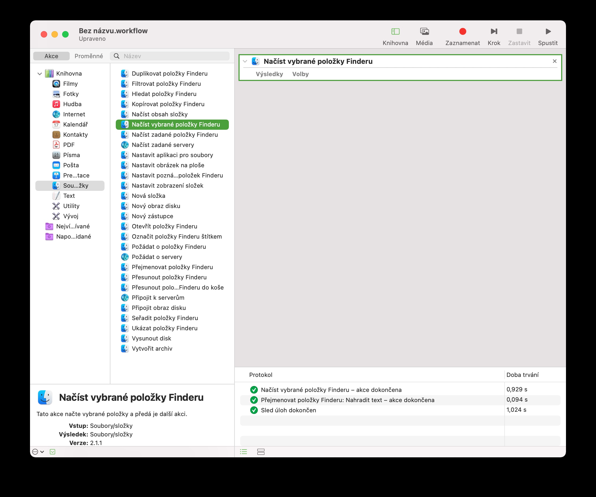
Task: Open Volby of the workflow action
Action: 300,74
